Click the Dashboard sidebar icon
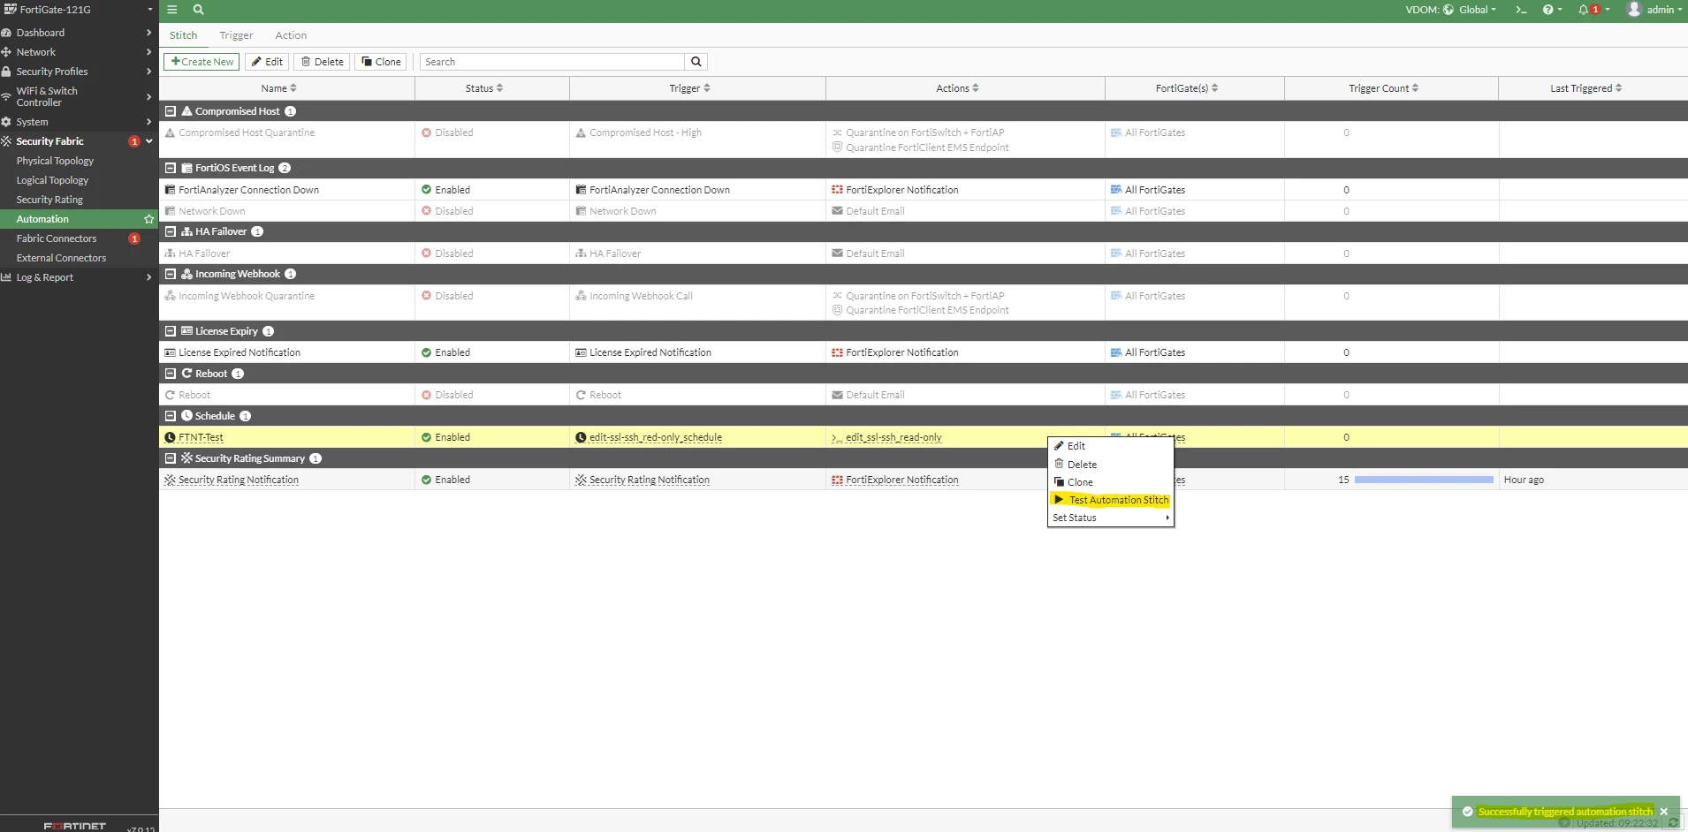This screenshot has width=1688, height=832. click(x=6, y=33)
